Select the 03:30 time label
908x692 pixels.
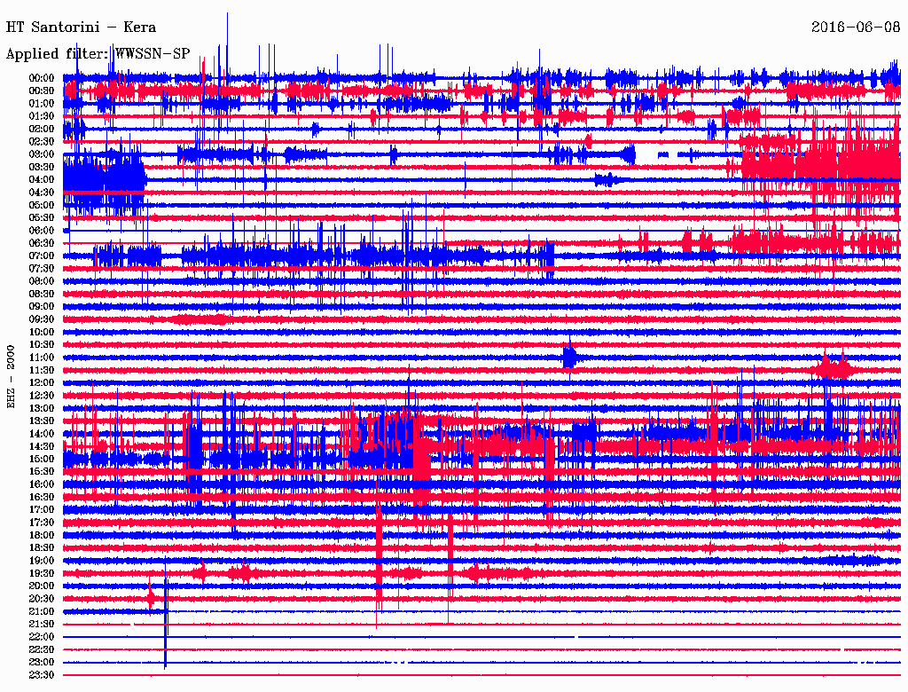42,167
